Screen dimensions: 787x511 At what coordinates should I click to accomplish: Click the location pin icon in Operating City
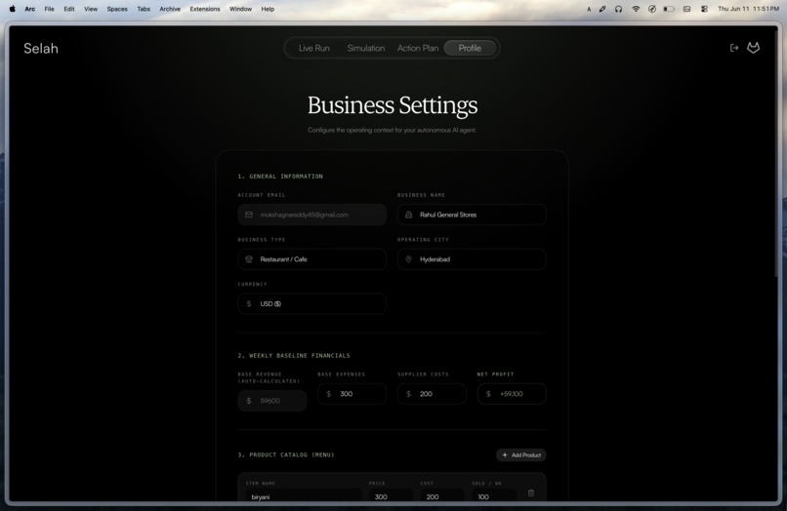(408, 259)
